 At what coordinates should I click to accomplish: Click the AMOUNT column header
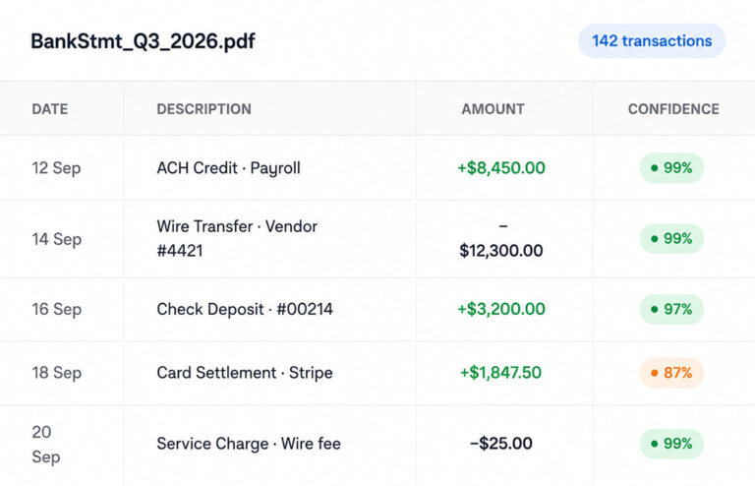(x=494, y=109)
